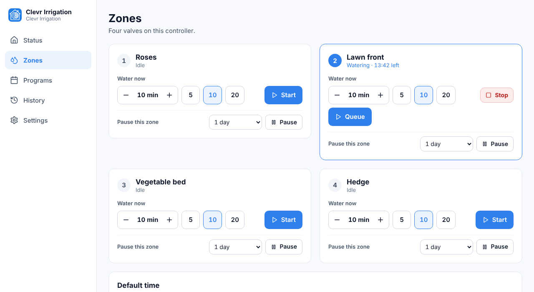This screenshot has width=534, height=292.
Task: Open Settings via the gear icon
Action: click(14, 120)
